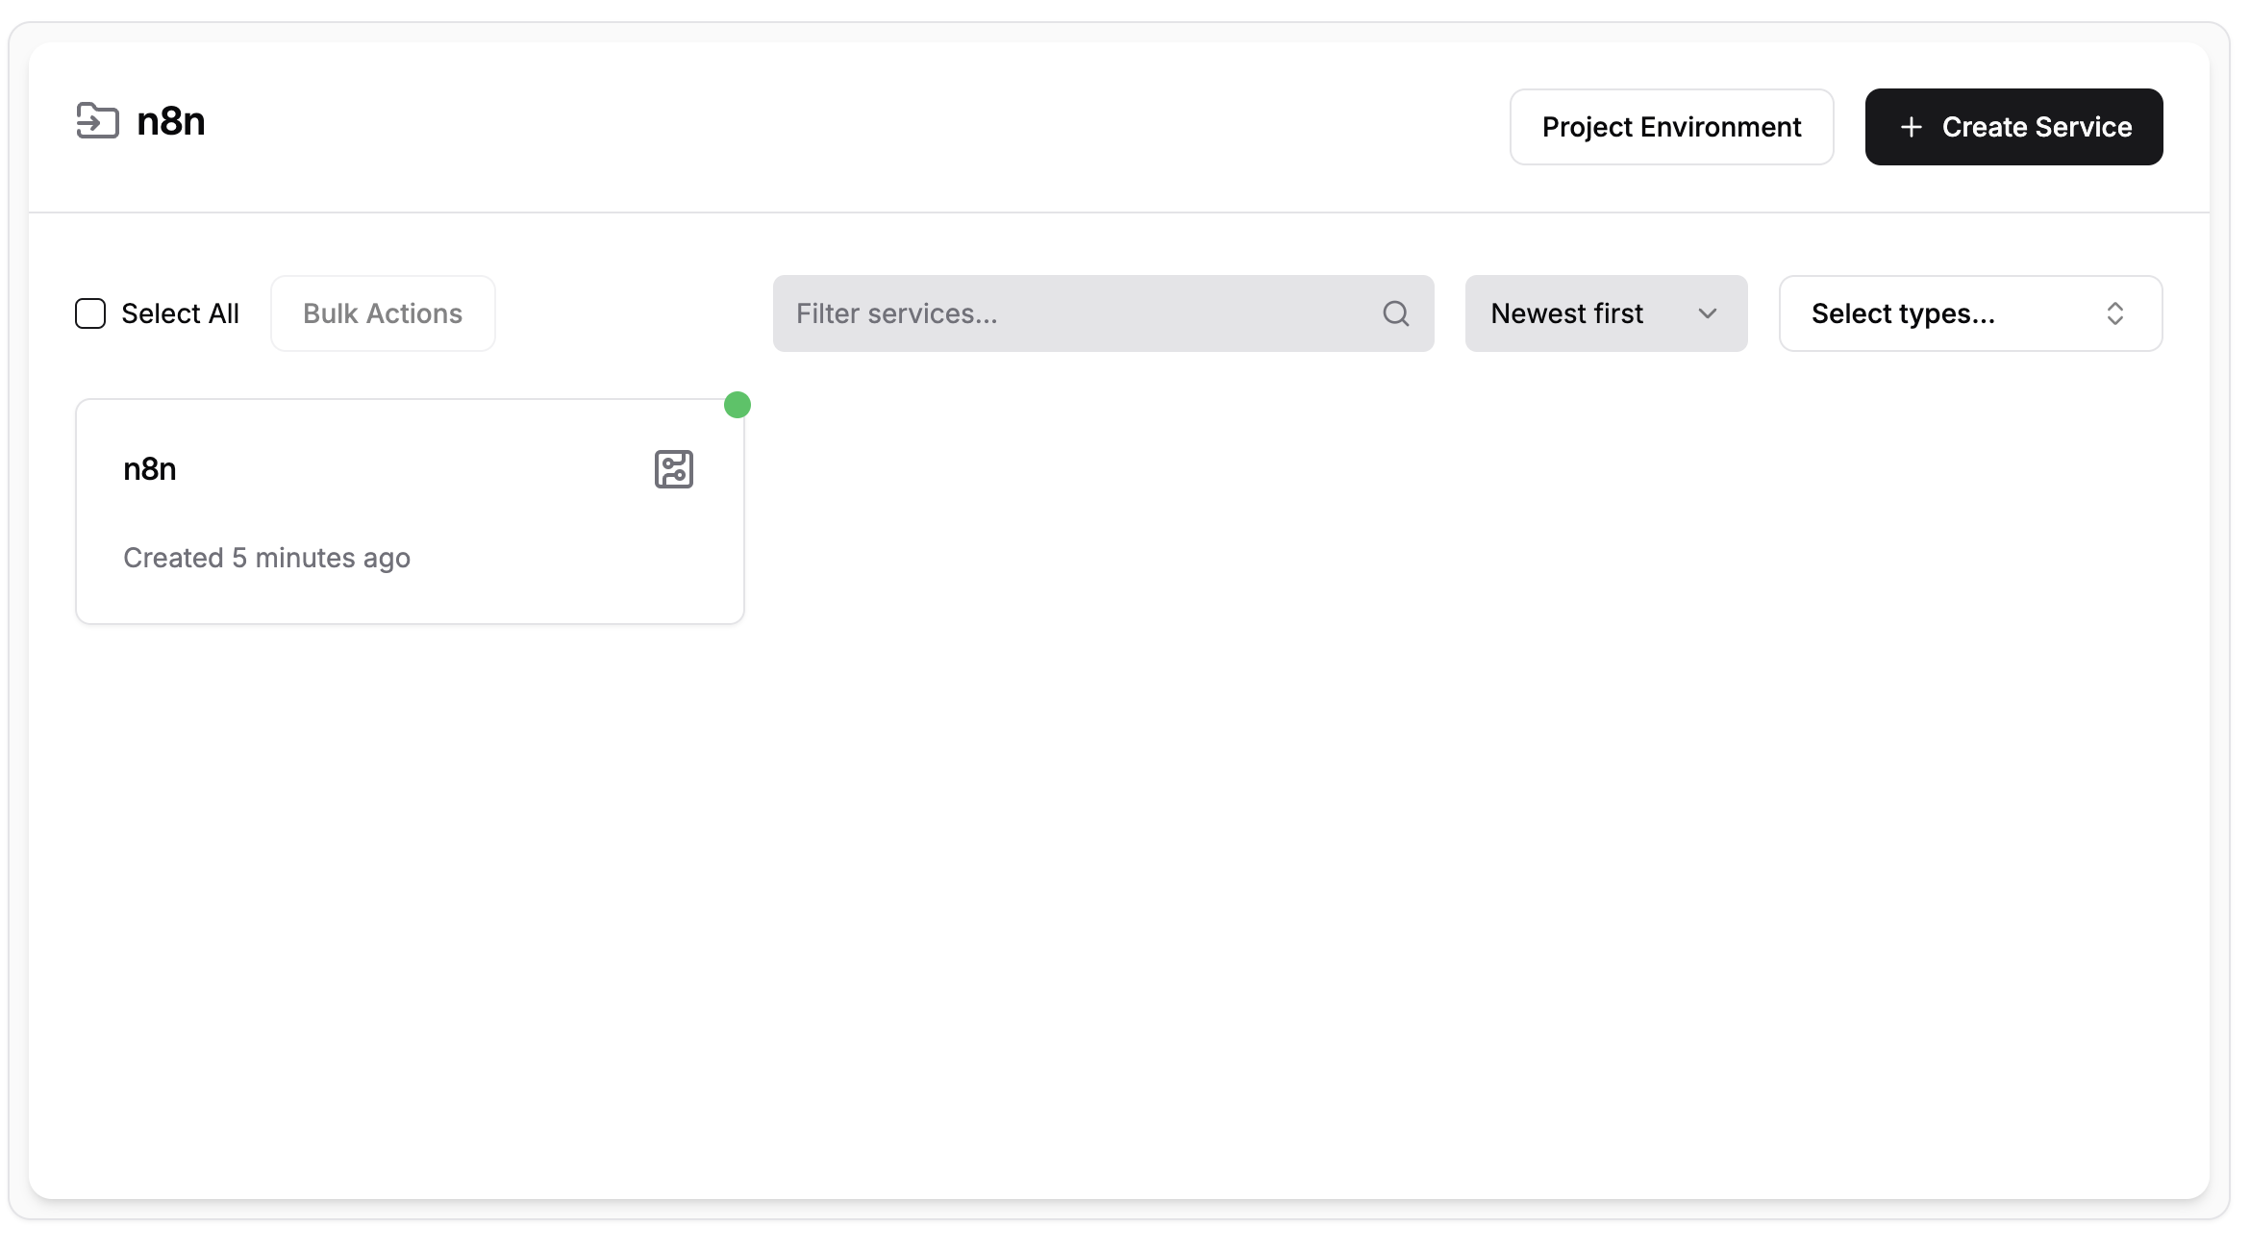Click the folder icon beside n8n title
The width and height of the screenshot is (2250, 1250).
(x=98, y=121)
